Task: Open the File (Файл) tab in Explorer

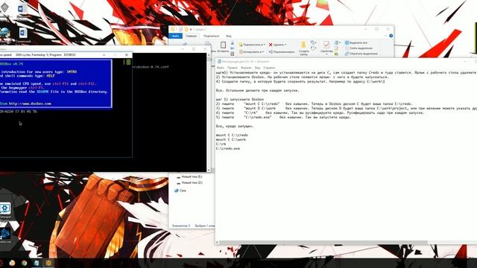Action: click(x=176, y=36)
